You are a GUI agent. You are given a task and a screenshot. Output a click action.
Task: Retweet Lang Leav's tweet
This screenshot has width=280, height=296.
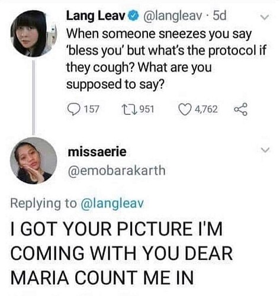click(x=129, y=109)
